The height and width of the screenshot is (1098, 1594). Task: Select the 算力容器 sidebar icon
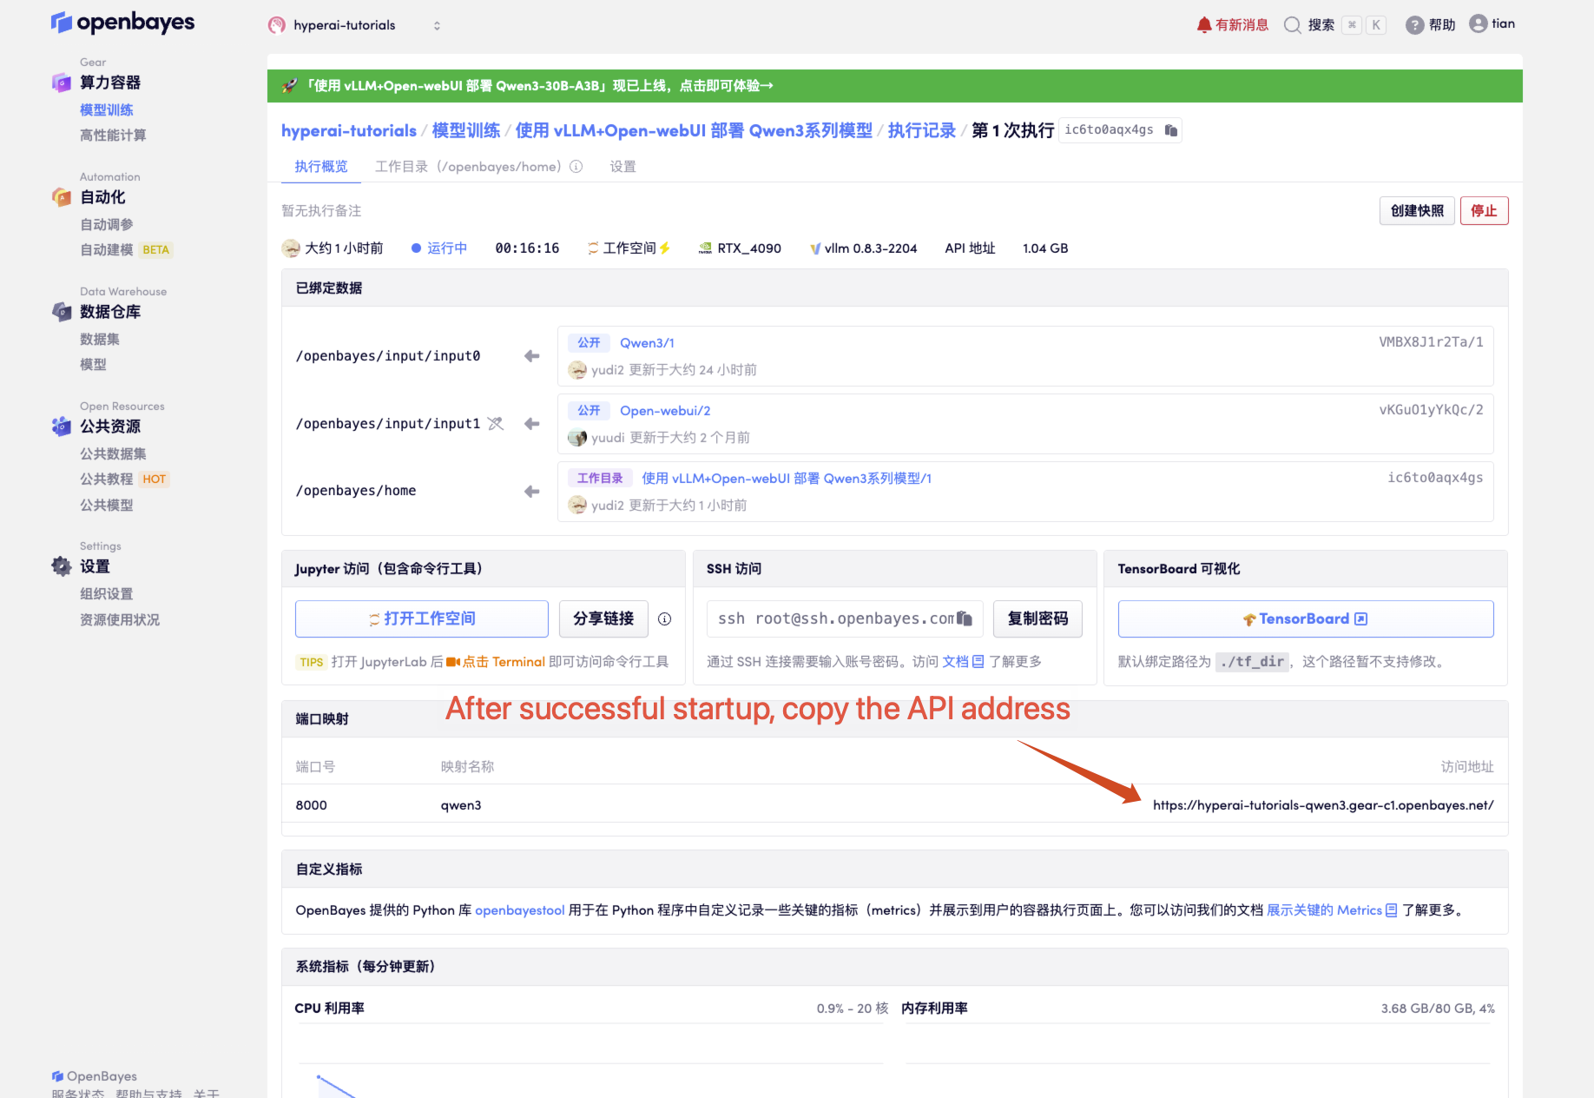61,82
